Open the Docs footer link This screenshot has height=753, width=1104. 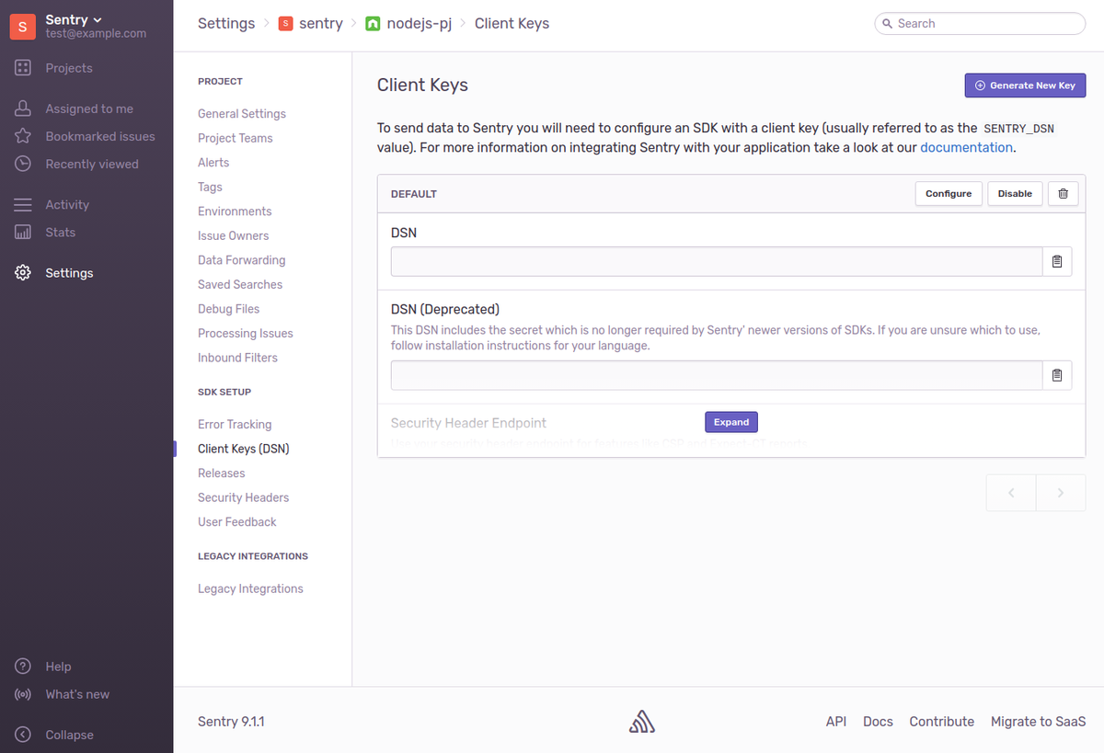point(878,722)
